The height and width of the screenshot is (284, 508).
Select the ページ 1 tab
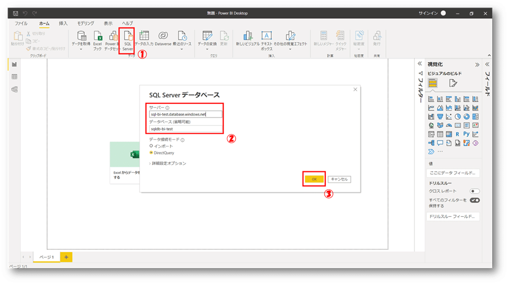click(46, 257)
